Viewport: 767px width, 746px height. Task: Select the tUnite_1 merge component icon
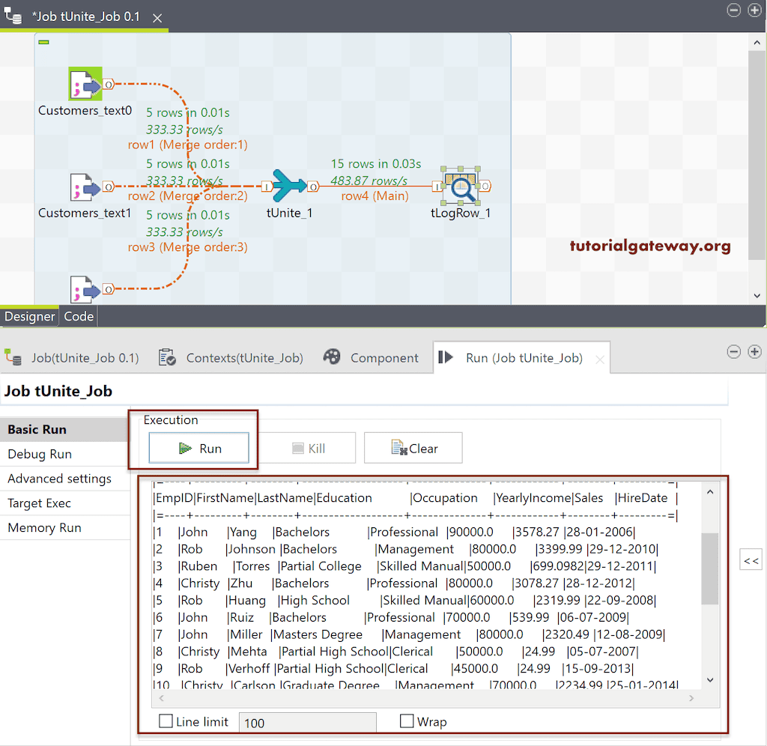[288, 185]
